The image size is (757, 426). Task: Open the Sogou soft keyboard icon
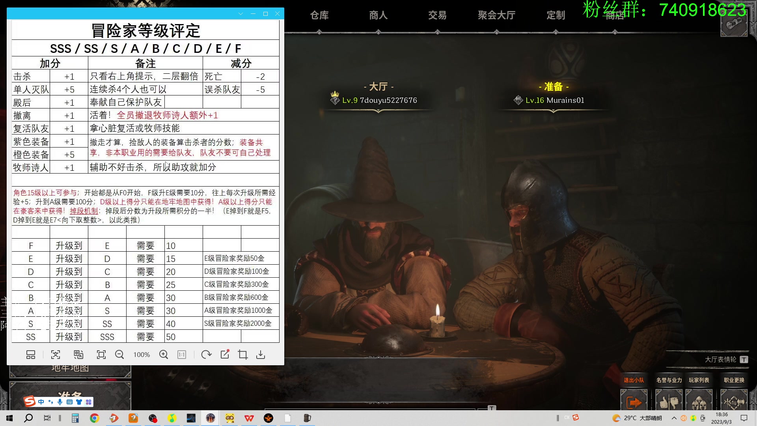tap(69, 402)
